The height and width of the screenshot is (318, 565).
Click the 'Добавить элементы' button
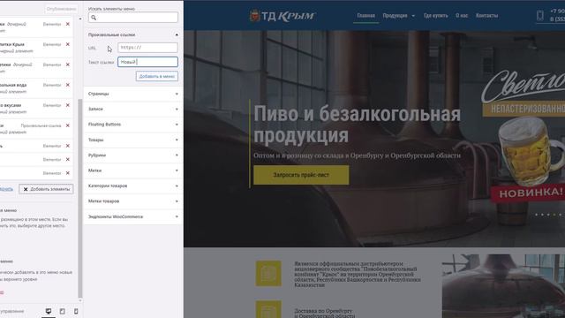point(46,189)
